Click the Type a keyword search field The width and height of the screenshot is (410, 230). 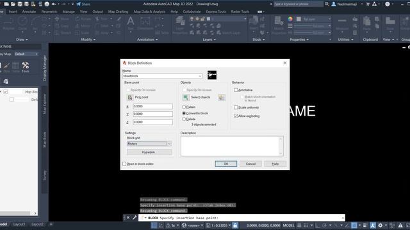(x=298, y=4)
